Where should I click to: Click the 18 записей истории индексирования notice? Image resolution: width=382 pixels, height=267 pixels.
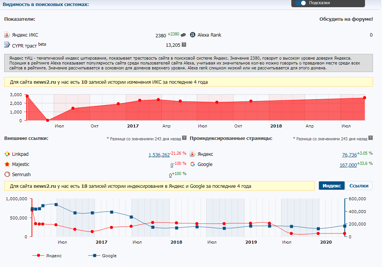159,186
